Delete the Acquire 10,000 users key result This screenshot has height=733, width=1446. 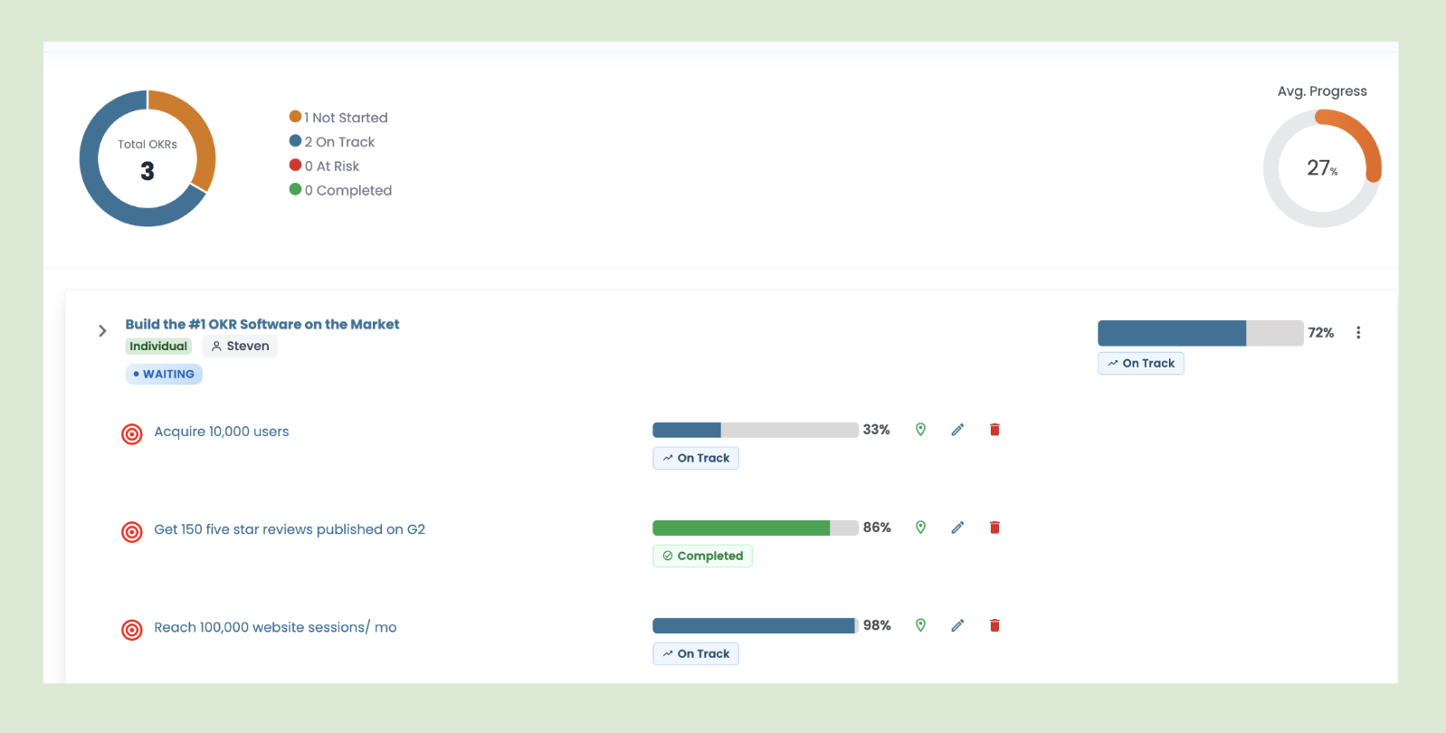pyautogui.click(x=994, y=430)
